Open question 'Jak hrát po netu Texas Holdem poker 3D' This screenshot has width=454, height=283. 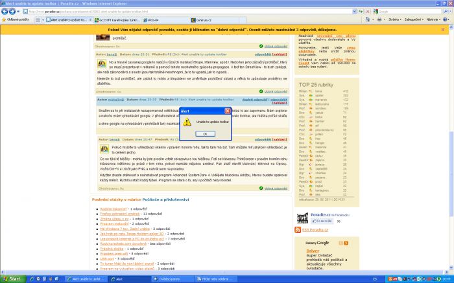(x=132, y=234)
